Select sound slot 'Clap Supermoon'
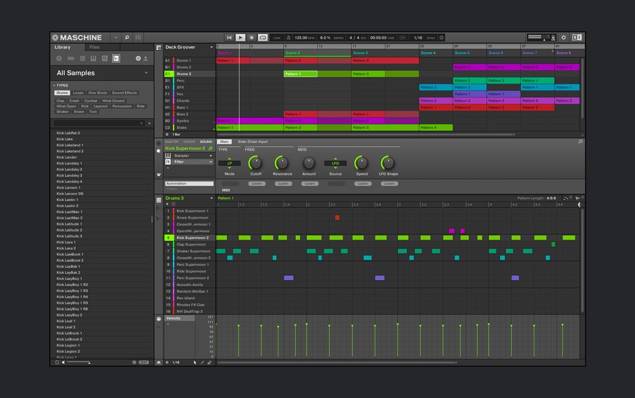The width and height of the screenshot is (635, 398). [189, 244]
